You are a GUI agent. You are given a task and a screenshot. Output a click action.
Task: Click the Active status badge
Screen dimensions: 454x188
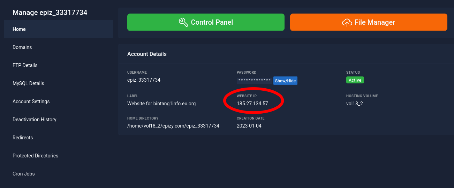[x=355, y=80]
